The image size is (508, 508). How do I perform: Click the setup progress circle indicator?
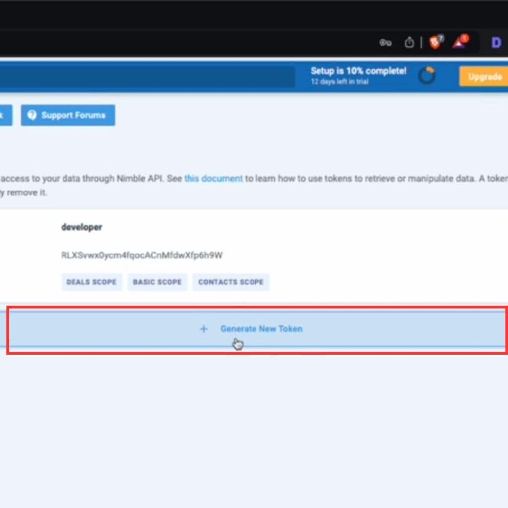point(427,76)
